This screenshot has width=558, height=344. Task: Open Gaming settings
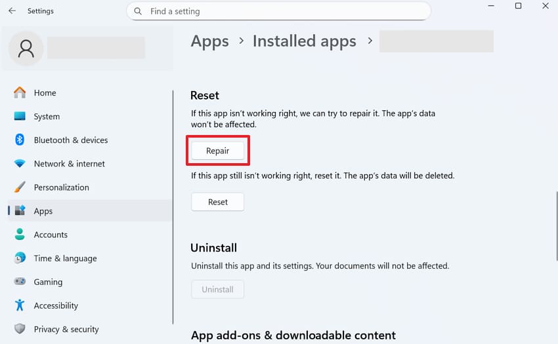90,282
